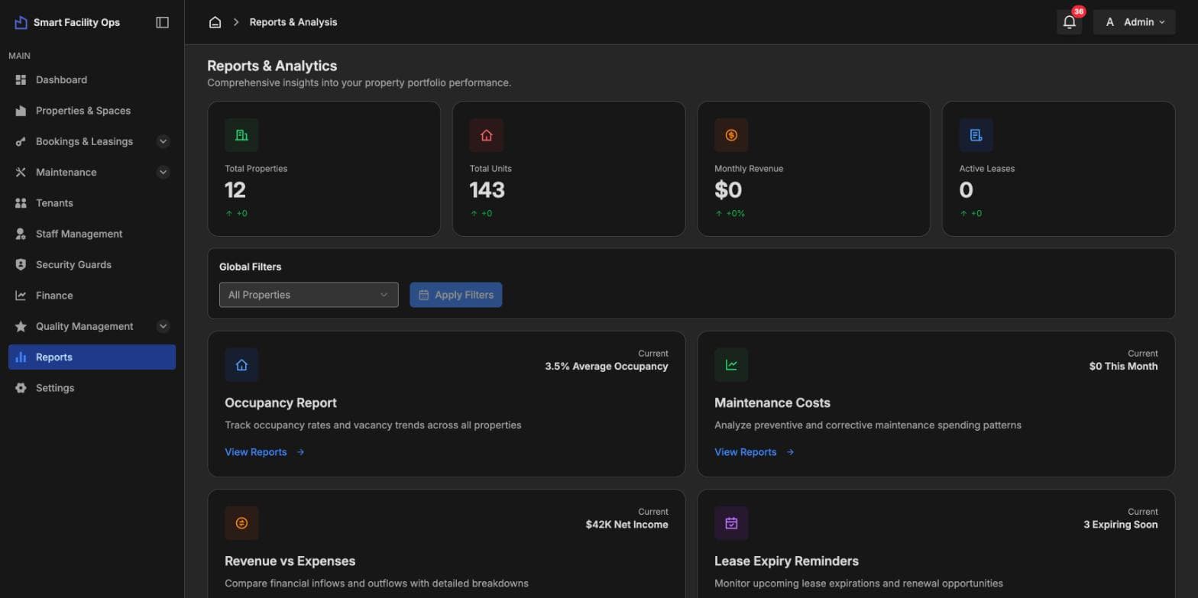Go to Tenants page
Viewport: 1198px width, 598px height.
point(92,203)
